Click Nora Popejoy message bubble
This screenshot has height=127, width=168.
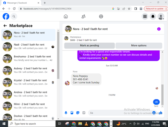tap(86, 79)
